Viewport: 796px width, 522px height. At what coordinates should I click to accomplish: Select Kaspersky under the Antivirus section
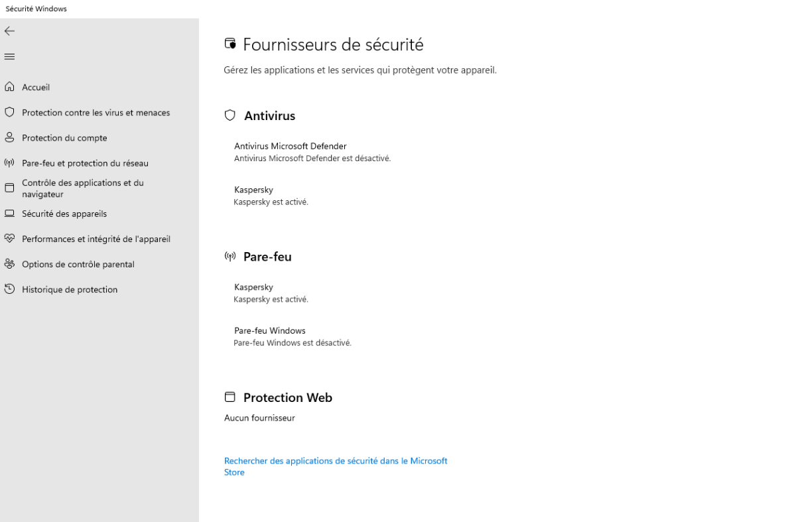(253, 190)
